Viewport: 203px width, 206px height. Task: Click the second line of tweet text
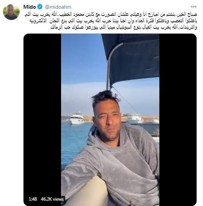(x=113, y=21)
